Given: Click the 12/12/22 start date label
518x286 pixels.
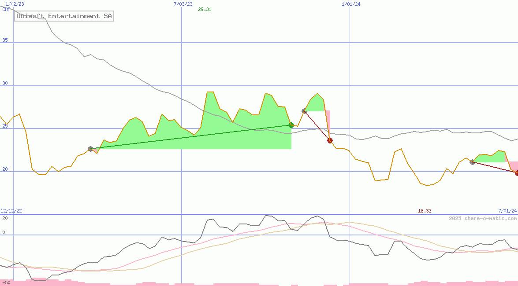Looking at the screenshot, I should tap(11, 211).
